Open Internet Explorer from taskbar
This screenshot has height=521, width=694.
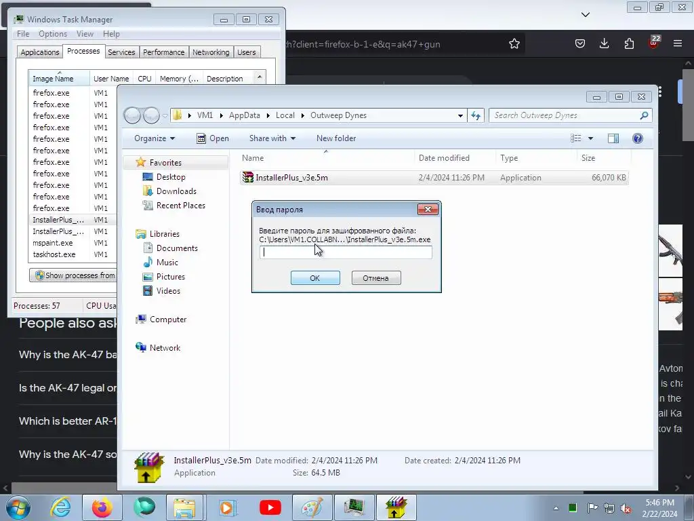(x=60, y=507)
